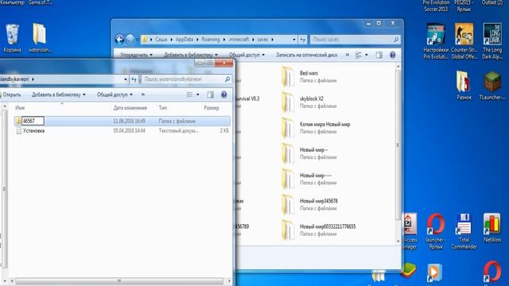Viewport: 509px width, 286px height.
Task: Sort by Размер column header
Action: tap(212, 108)
